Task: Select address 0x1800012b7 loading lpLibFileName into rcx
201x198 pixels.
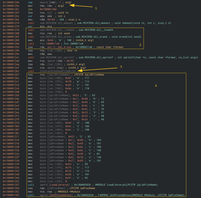Action: pos(11,75)
